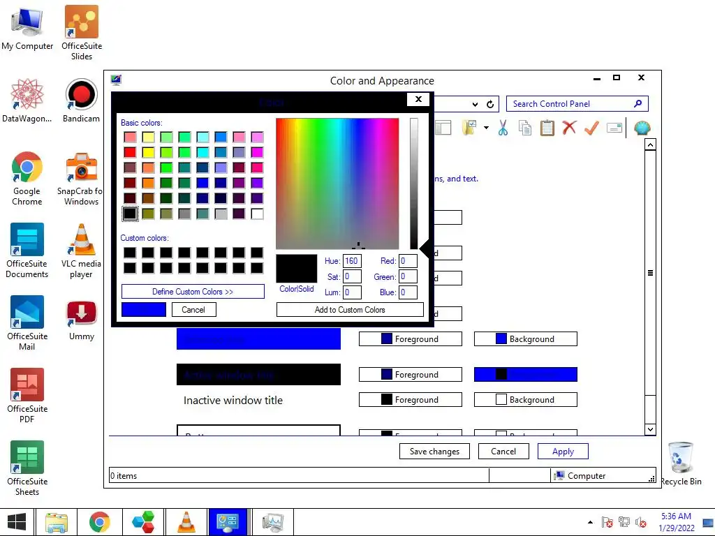Screen dimensions: 715x536
Task: Click Inactive window title Background button
Action: [526, 400]
